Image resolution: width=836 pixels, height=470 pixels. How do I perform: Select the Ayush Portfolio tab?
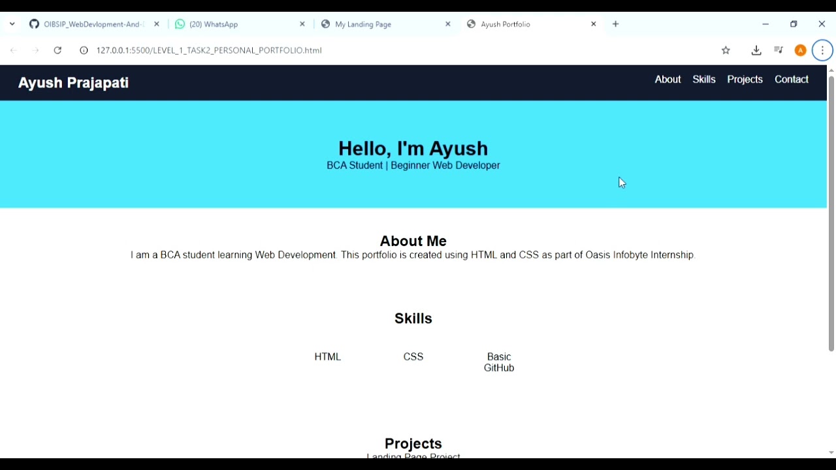[x=531, y=24]
